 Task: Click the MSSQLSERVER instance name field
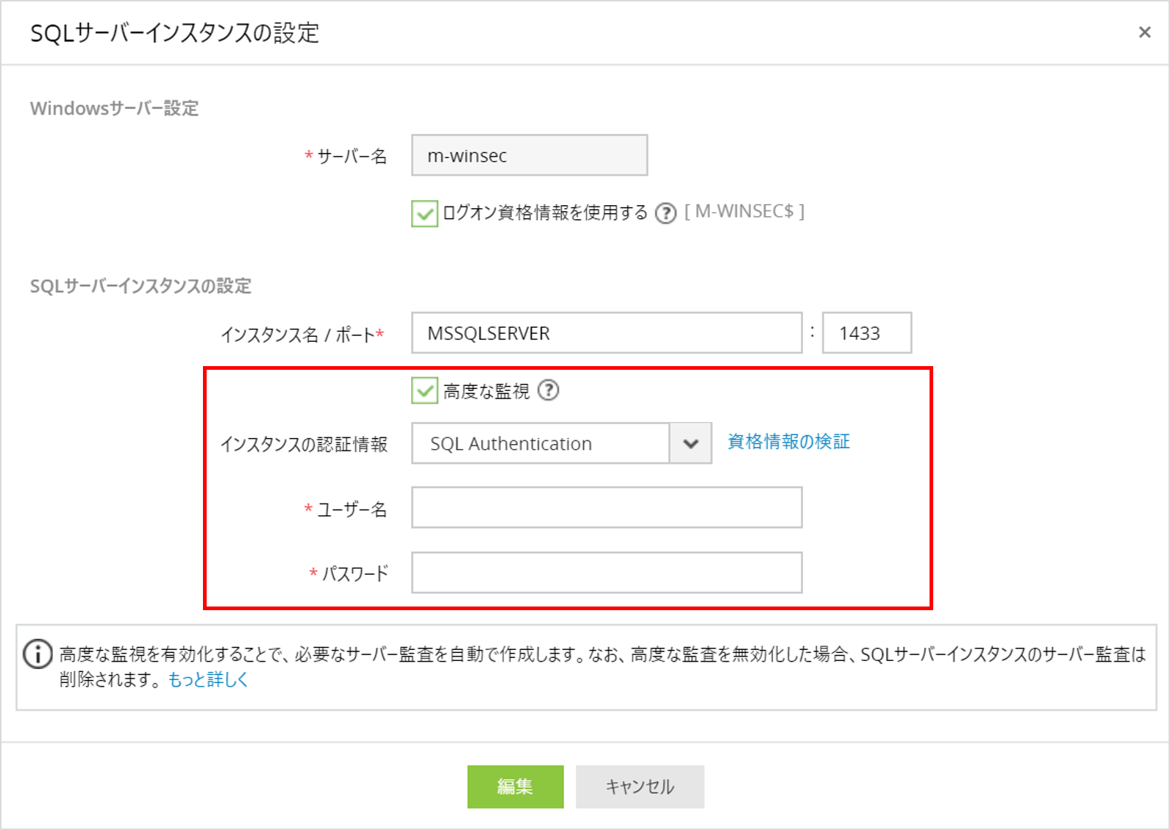click(606, 333)
